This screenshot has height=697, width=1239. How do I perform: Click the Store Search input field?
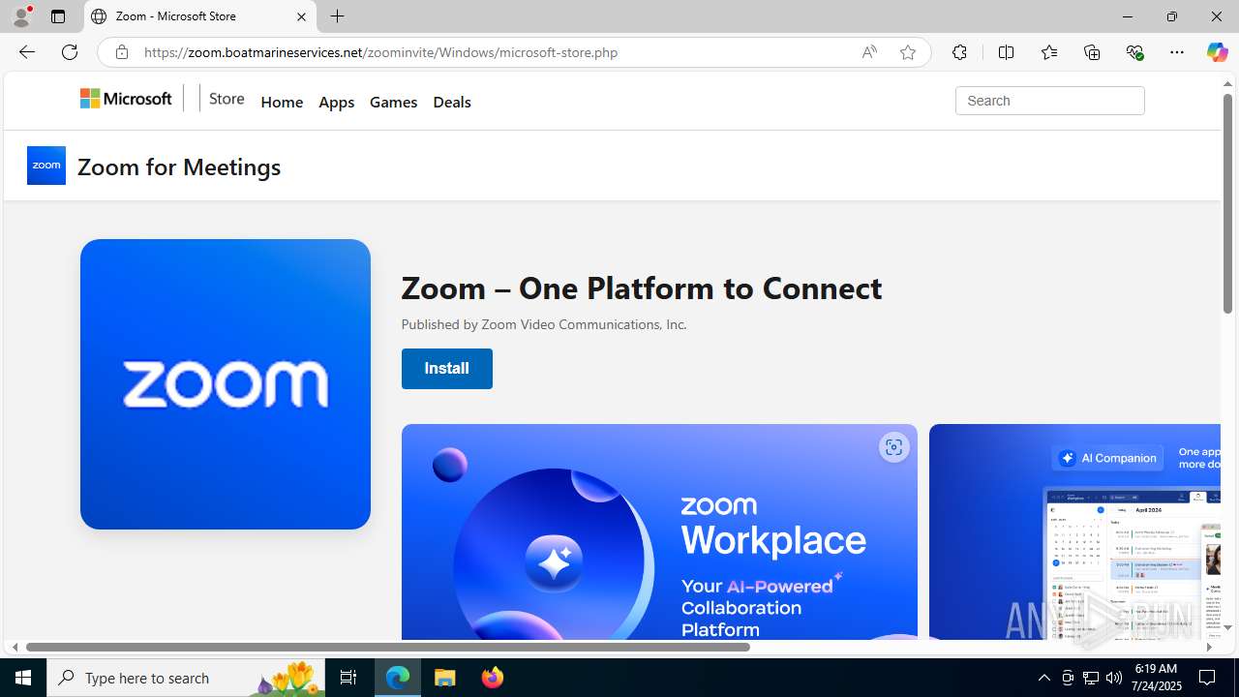tap(1050, 101)
